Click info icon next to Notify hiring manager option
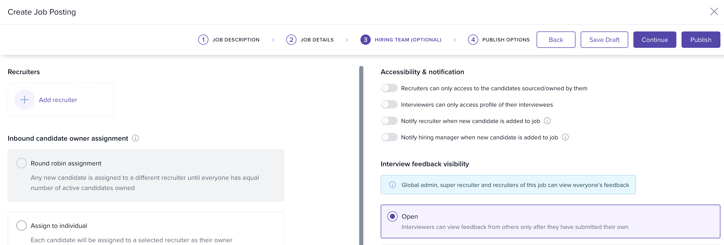 [x=565, y=137]
